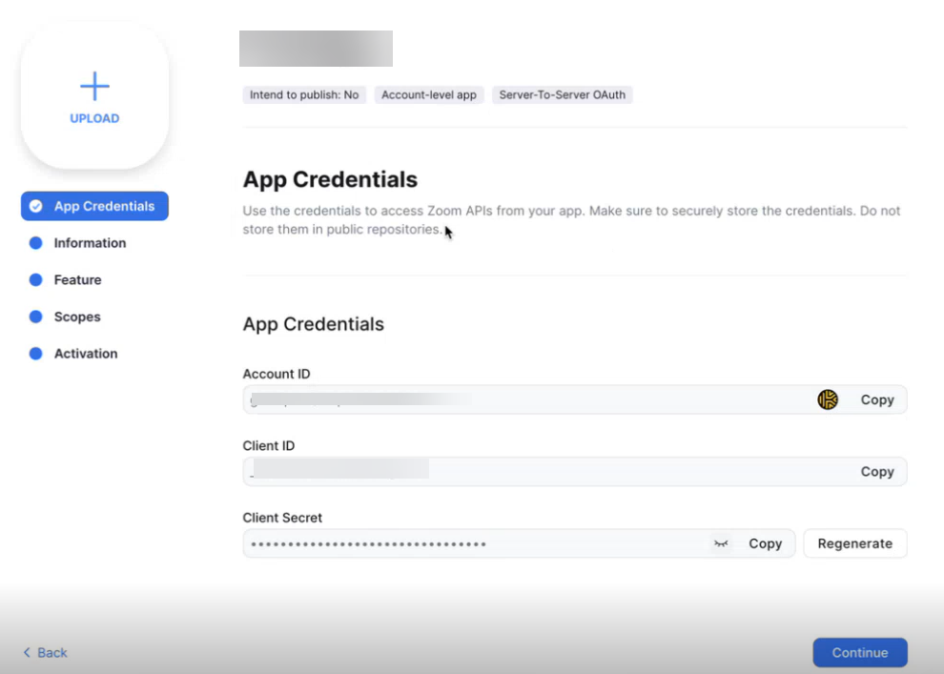
Task: Click the Continue button
Action: point(860,652)
